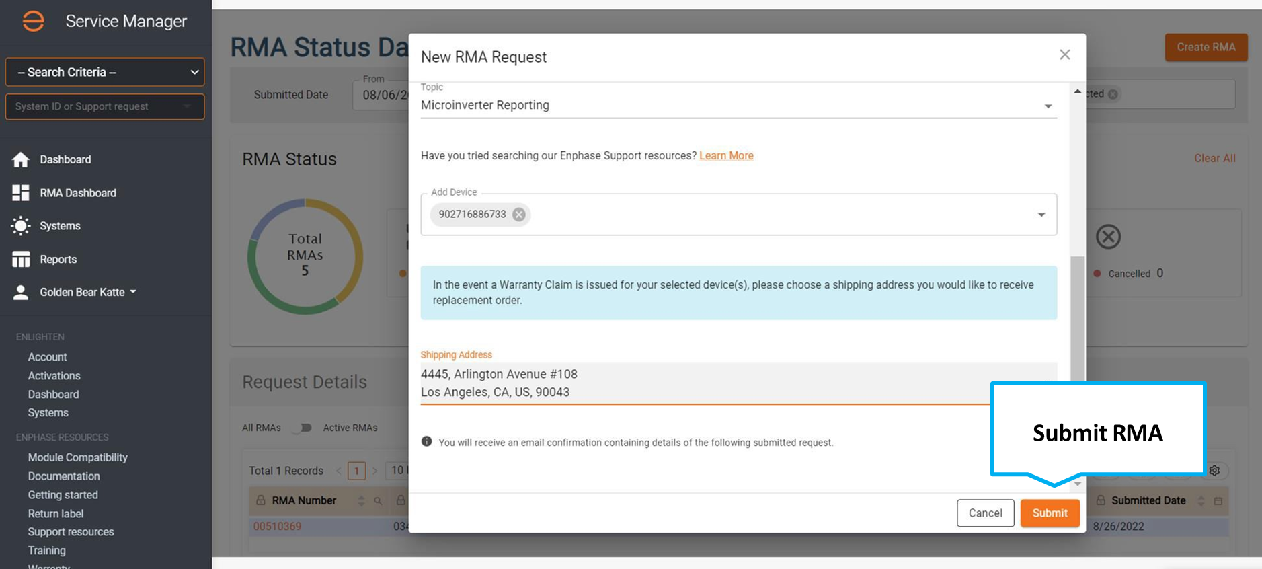Viewport: 1262px width, 569px height.
Task: Open the Topic dropdown showing Microinverter Reporting
Action: (x=738, y=105)
